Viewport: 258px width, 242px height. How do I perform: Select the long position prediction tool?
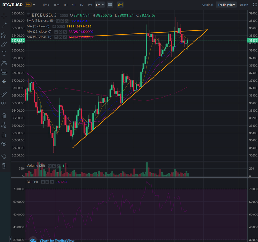[4, 72]
